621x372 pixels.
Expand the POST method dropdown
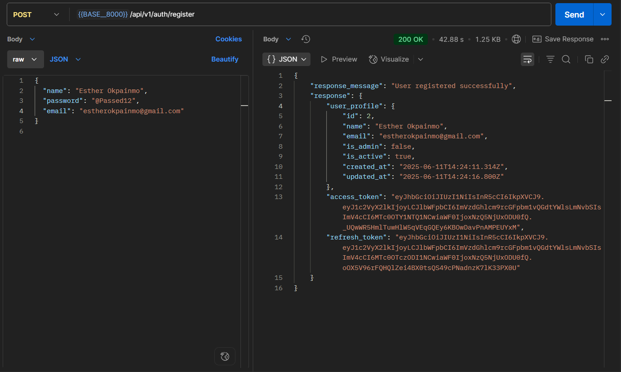36,14
